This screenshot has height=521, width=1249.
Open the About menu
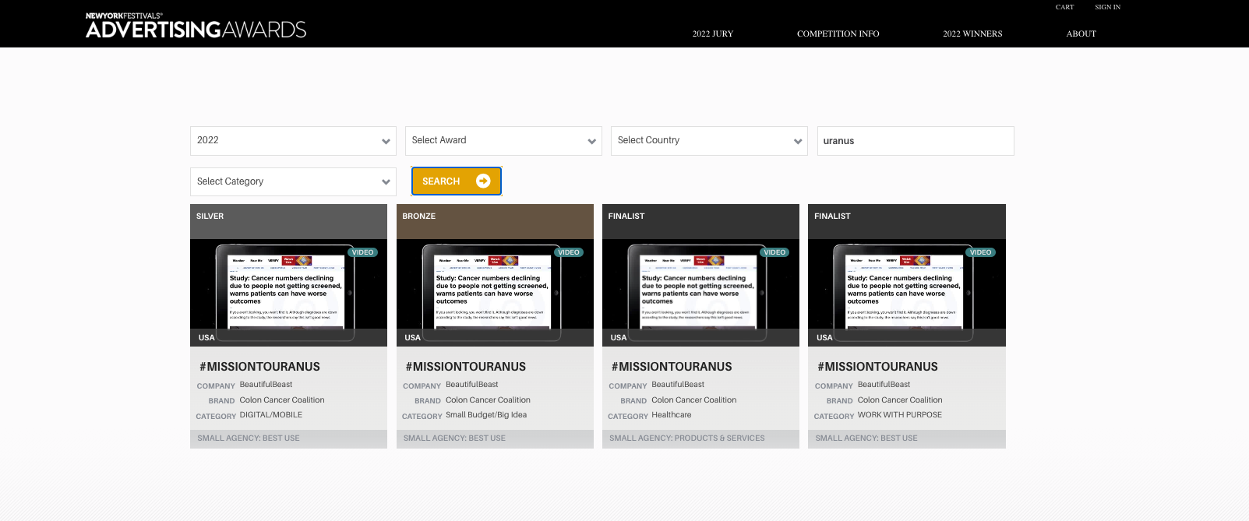pos(1081,33)
